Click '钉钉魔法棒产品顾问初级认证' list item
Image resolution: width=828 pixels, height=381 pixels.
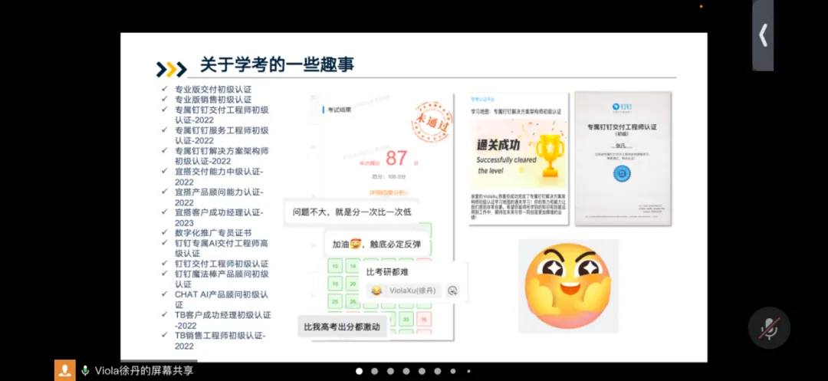222,279
